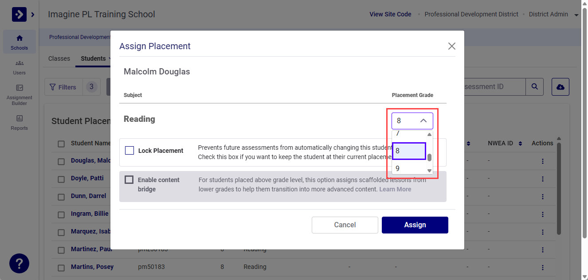Open the Ingram, Billie student link
Viewport: 588px width, 280px height.
point(90,214)
